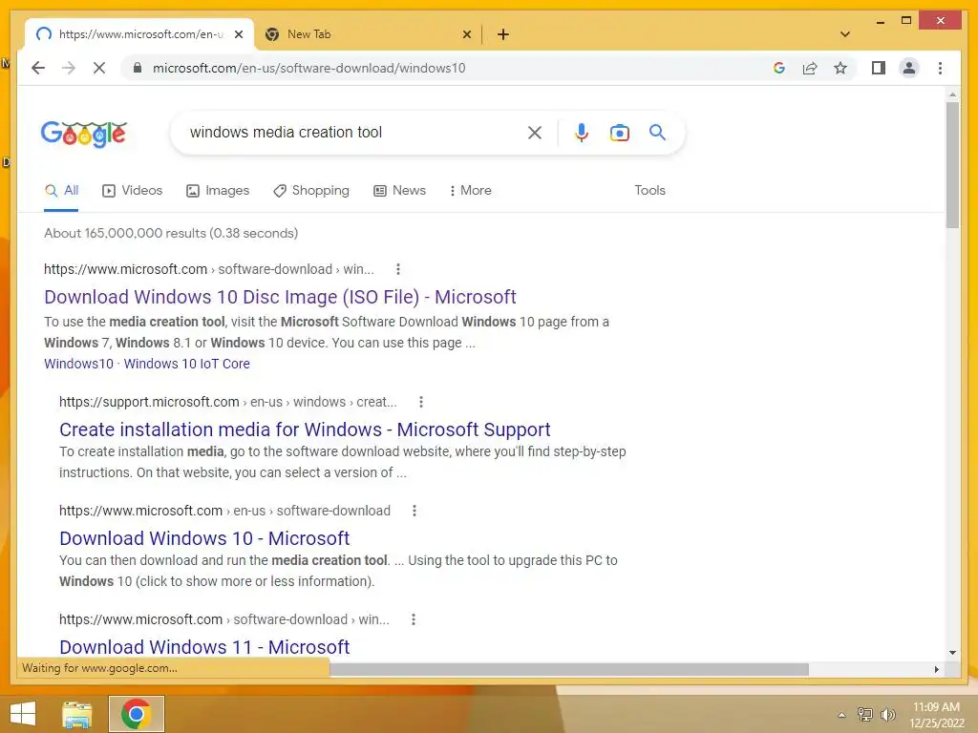
Task: View site information via the lock icon
Action: tap(138, 68)
